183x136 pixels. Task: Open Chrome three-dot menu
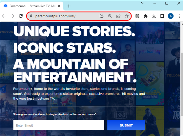(x=179, y=16)
